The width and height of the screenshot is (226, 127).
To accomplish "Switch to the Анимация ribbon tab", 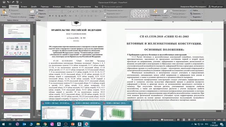I will pos(57,7).
